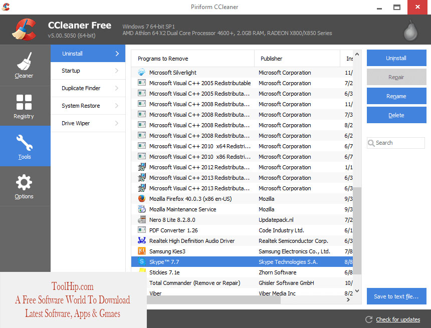Click the refresh icon beside Check for updates
Screen dimensions: 431x328
pyautogui.click(x=369, y=319)
